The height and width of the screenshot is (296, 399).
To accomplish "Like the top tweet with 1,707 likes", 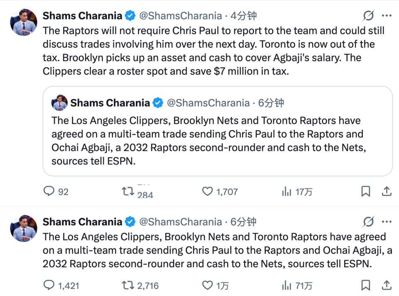I will pyautogui.click(x=207, y=191).
